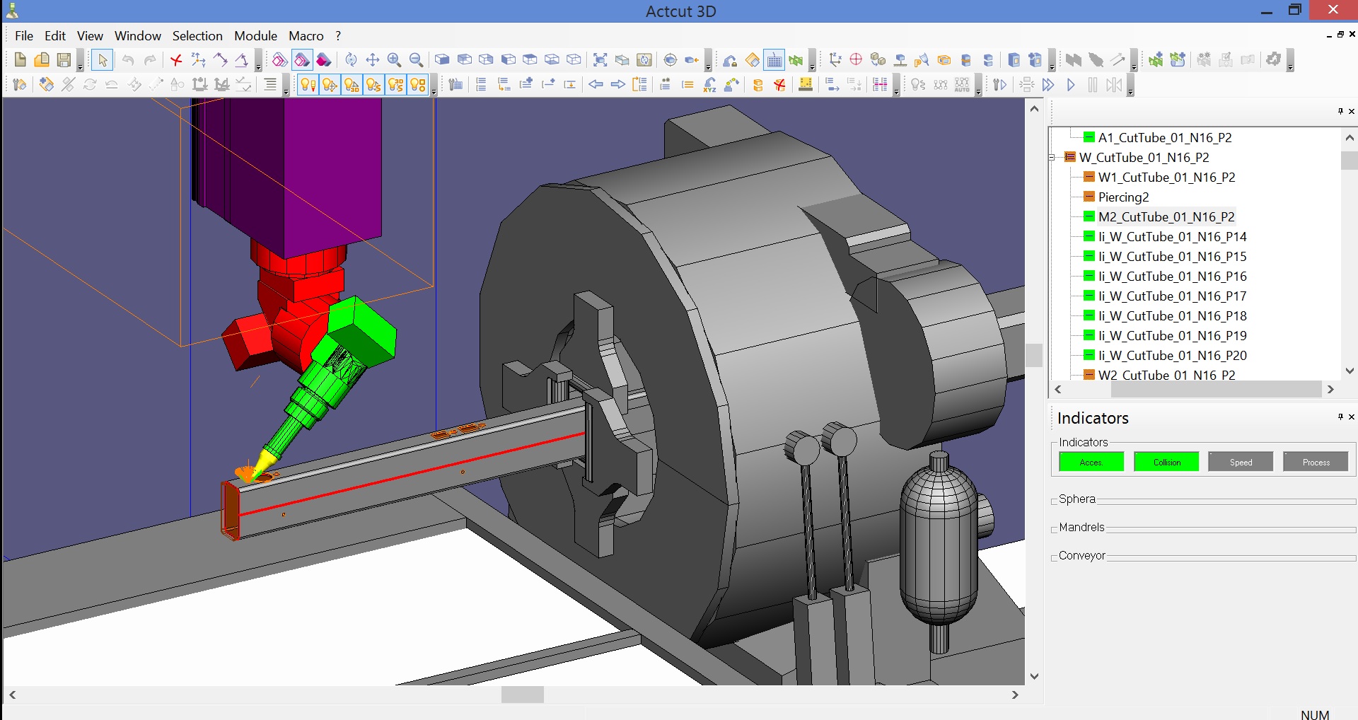Collapse the W_CutTube_01_N16_P2 tree node
Screen dimensions: 1358x720
[1052, 158]
